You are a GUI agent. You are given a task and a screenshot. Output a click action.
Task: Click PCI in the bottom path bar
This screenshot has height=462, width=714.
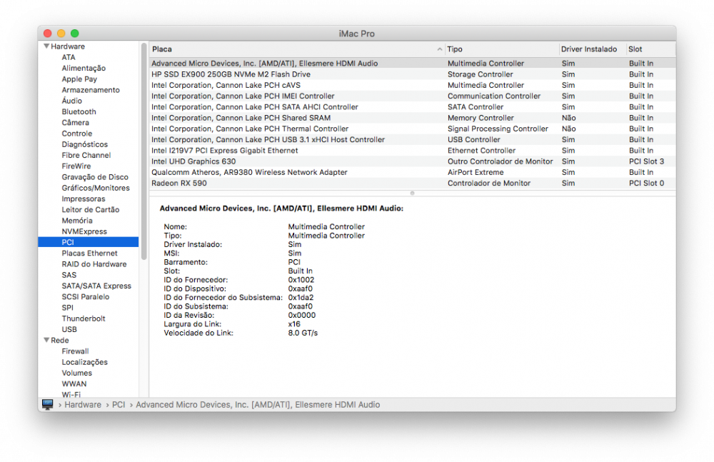tap(119, 405)
